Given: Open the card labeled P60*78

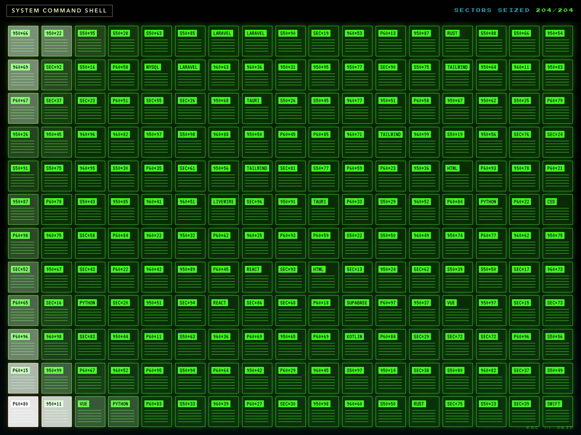Looking at the screenshot, I should click(56, 209).
